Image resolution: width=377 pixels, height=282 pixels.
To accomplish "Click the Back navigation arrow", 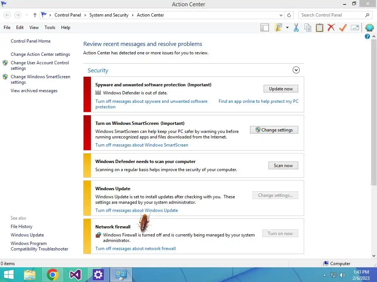I will pyautogui.click(x=7, y=15).
